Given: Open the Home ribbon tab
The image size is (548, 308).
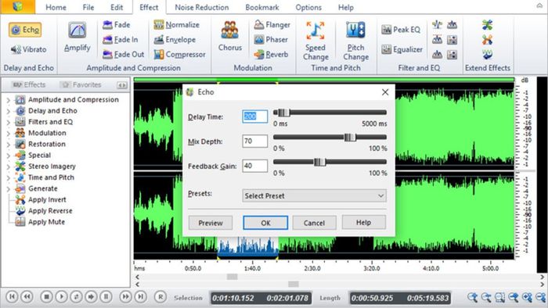Looking at the screenshot, I should point(56,7).
